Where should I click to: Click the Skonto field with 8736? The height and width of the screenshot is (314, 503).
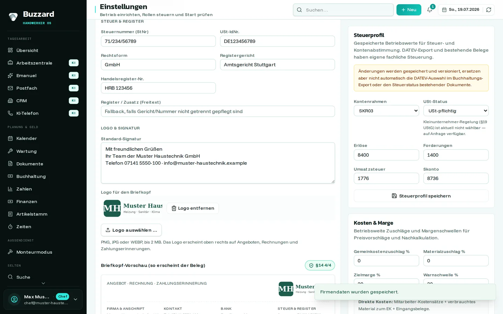456,178
